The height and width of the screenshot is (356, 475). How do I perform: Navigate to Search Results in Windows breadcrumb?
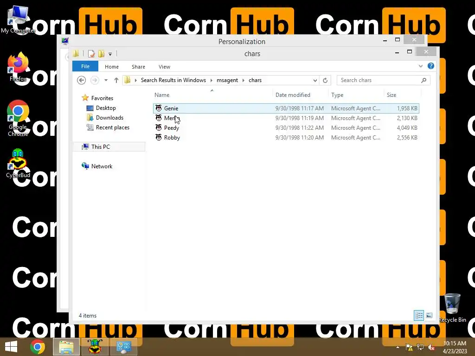173,80
